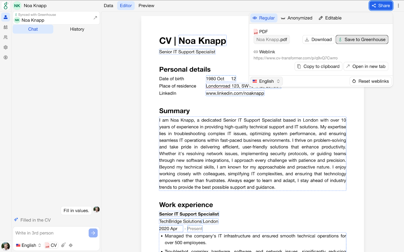The height and width of the screenshot is (252, 404).
Task: Click the attachment paperclip icon
Action: (x=63, y=245)
